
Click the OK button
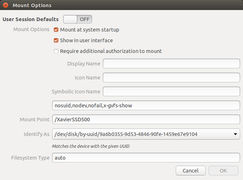(x=223, y=170)
